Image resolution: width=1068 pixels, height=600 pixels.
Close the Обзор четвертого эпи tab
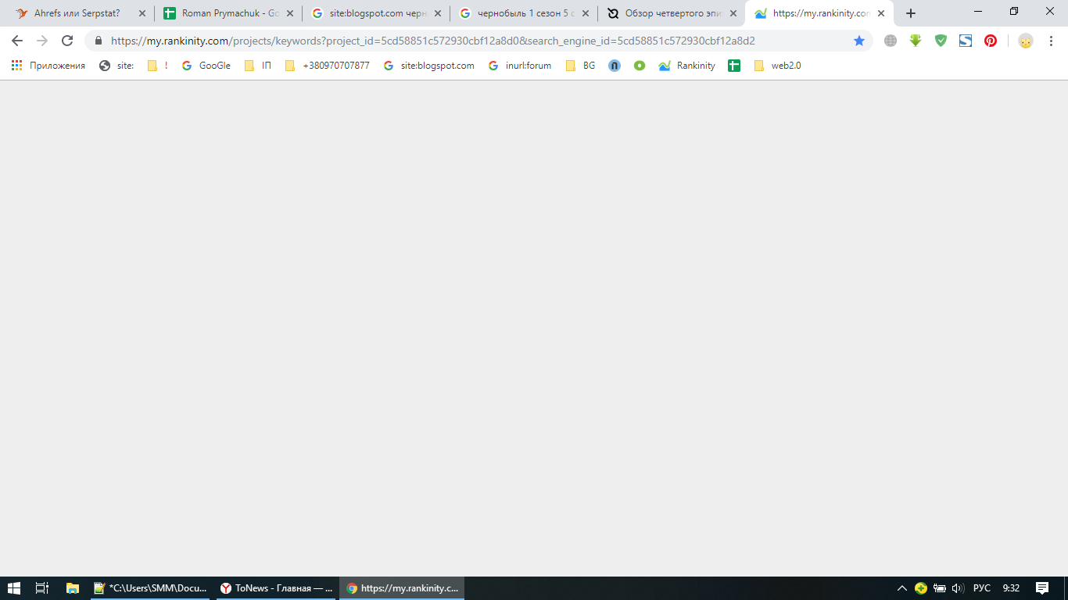[x=733, y=13]
